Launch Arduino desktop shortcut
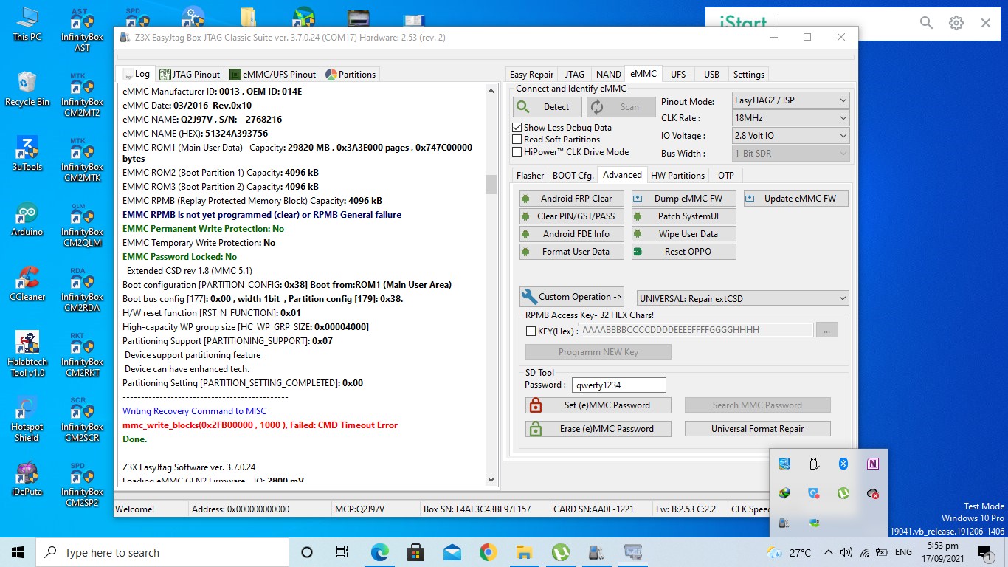 pos(27,219)
